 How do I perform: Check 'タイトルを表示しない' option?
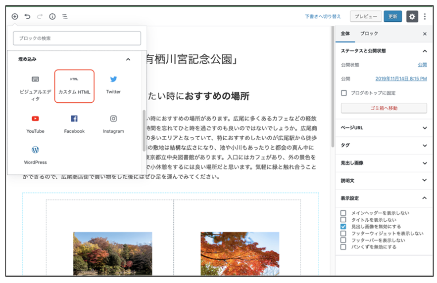[343, 220]
